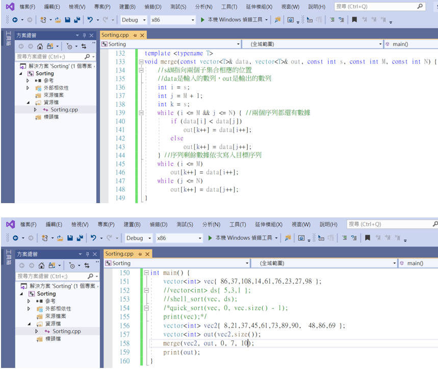Toggle bookmark icon in top window toolbar
This screenshot has height=369, width=438.
pyautogui.click(x=354, y=19)
